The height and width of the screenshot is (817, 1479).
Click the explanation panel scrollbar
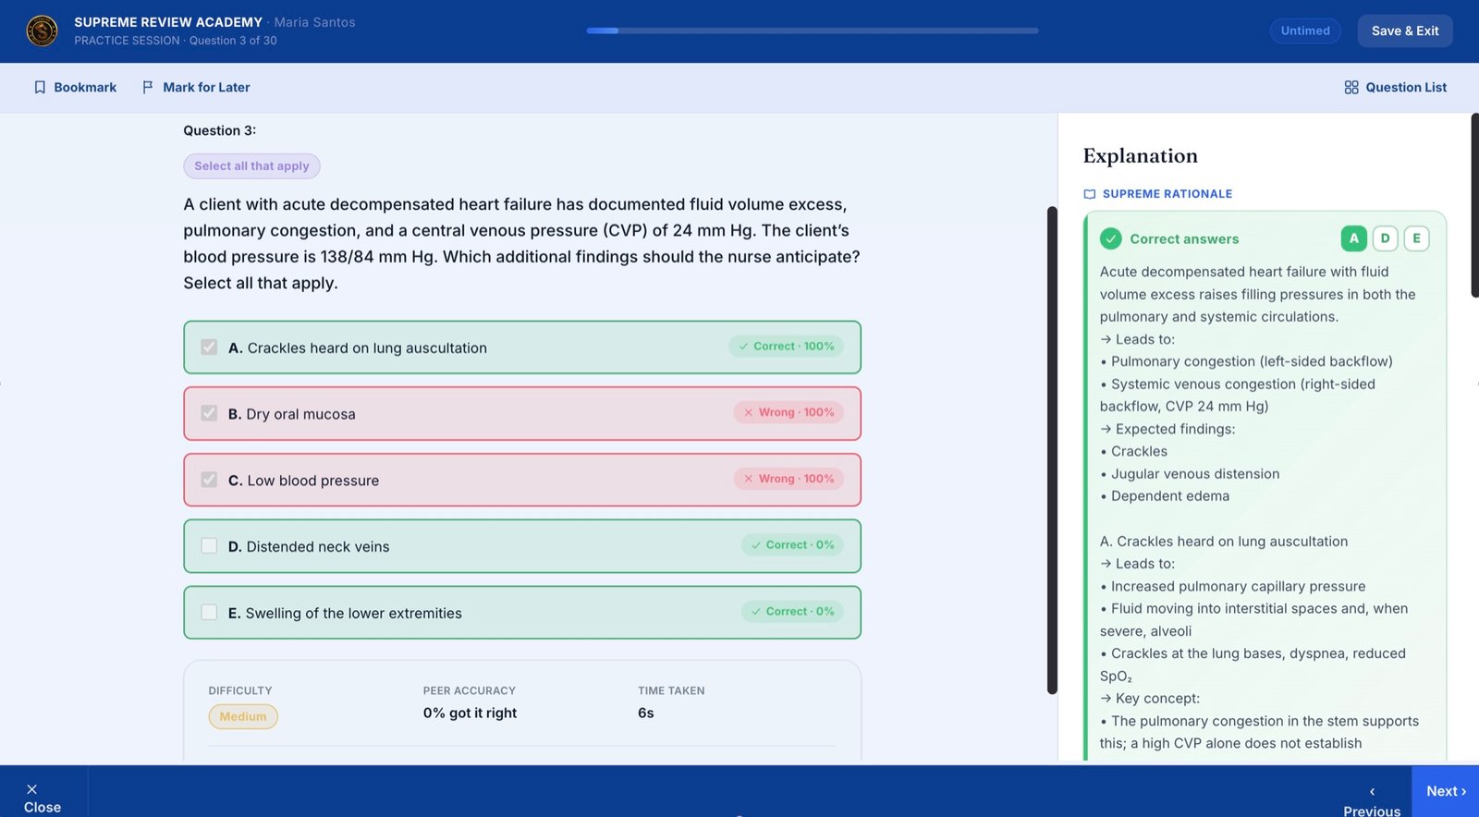coord(1474,205)
